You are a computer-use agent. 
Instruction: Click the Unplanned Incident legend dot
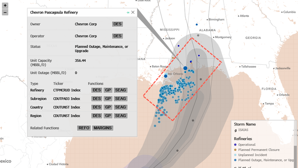(235, 155)
